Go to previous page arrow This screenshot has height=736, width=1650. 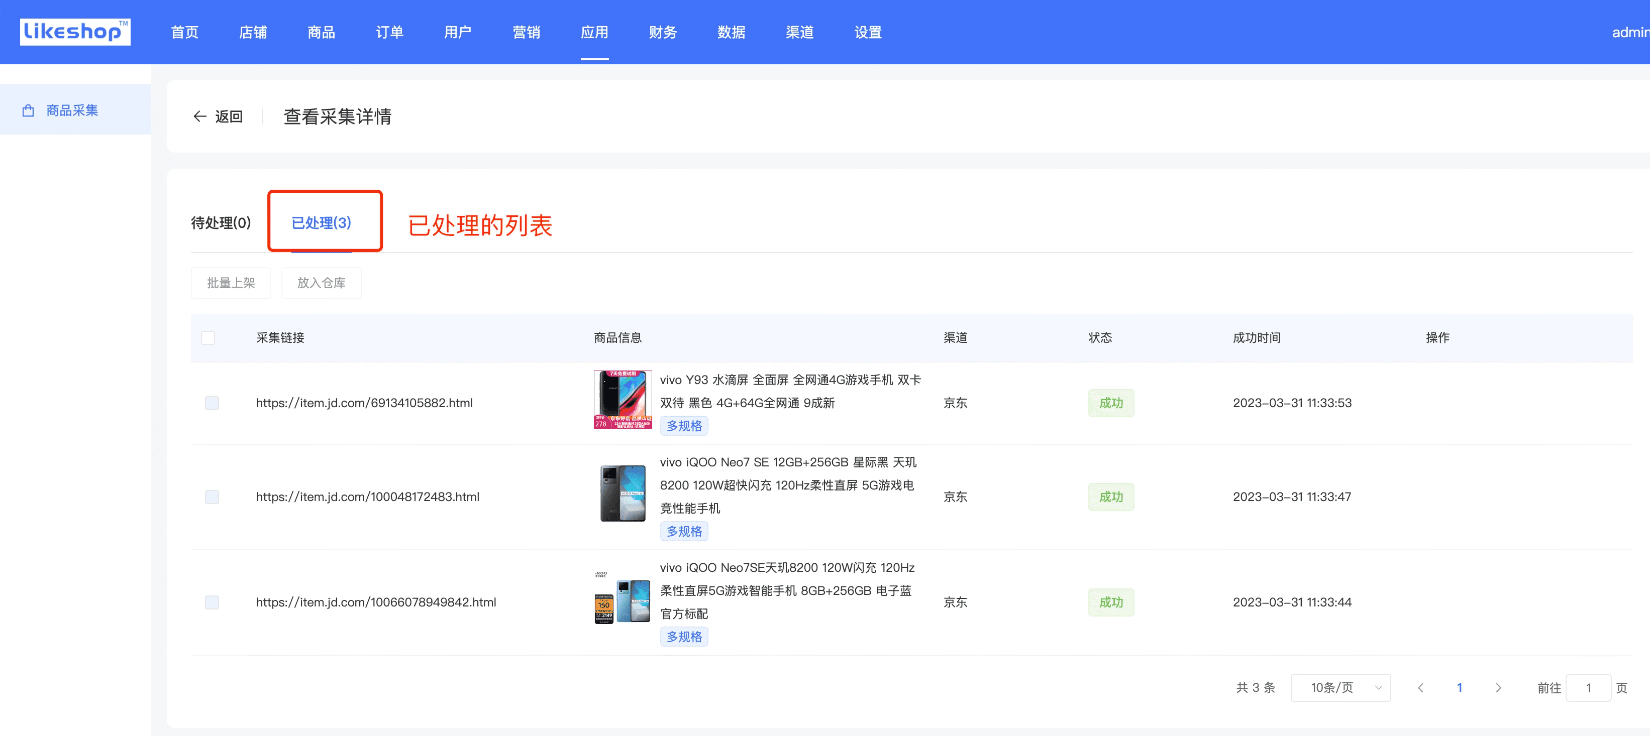[1420, 688]
